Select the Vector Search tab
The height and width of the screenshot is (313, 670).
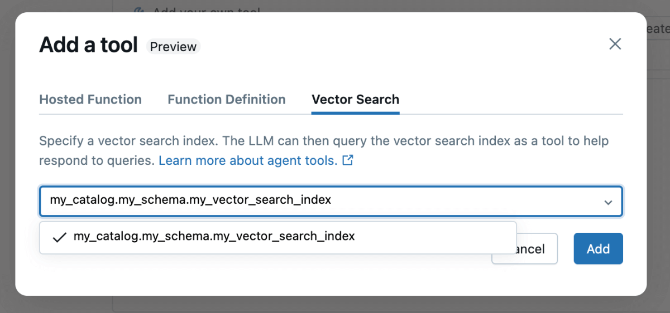355,100
